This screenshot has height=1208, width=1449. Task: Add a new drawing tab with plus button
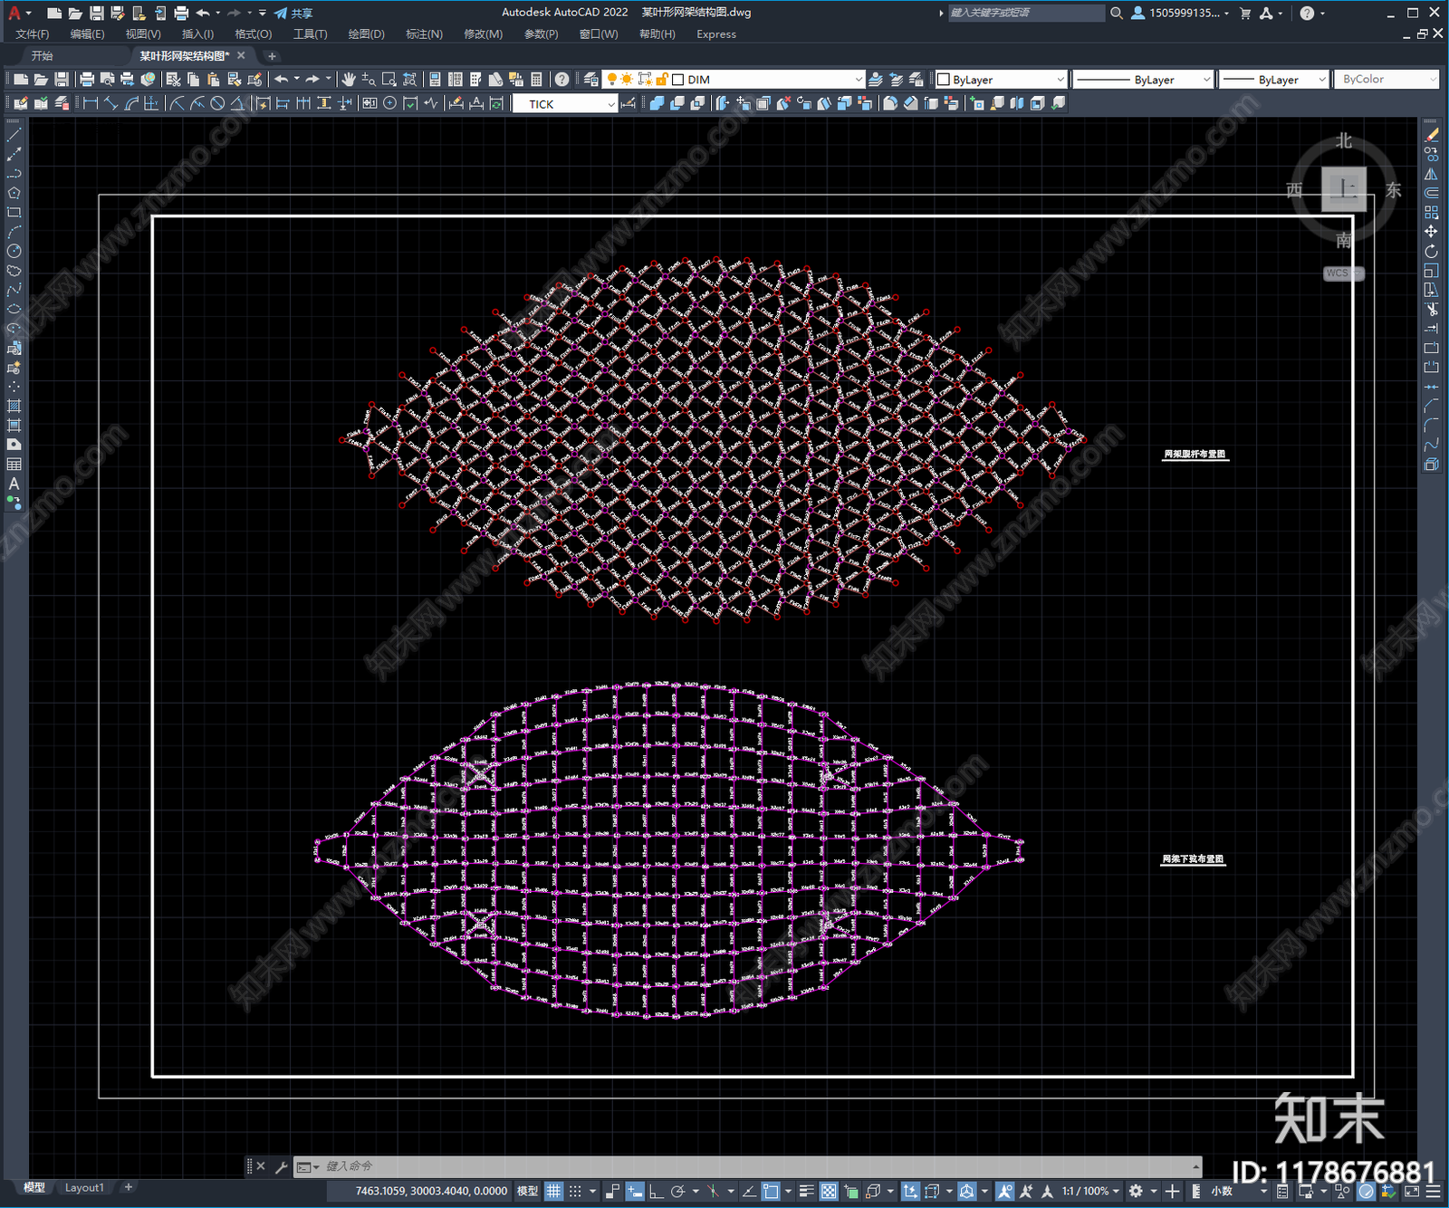272,56
